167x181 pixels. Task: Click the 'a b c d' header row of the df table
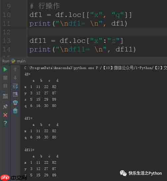pos(45,80)
